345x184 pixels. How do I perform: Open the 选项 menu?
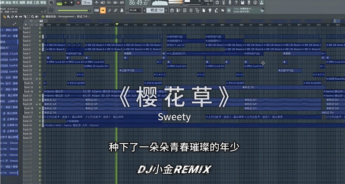(x=29, y=3)
